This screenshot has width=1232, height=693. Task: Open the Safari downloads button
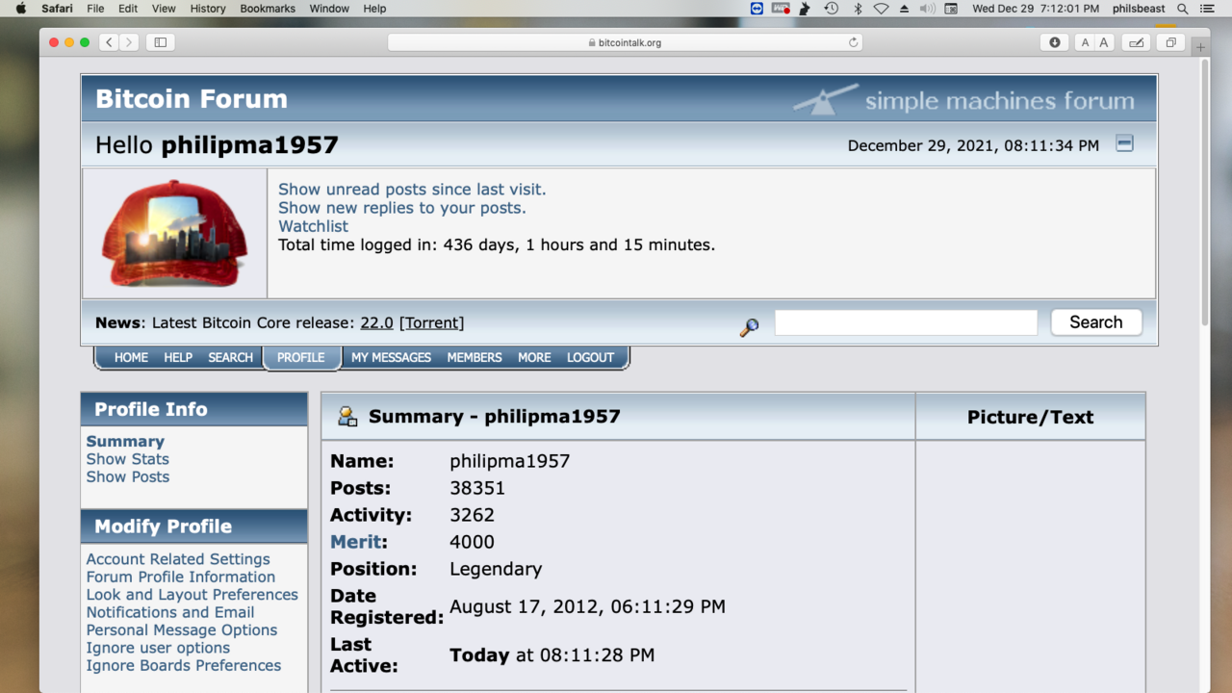pyautogui.click(x=1055, y=42)
